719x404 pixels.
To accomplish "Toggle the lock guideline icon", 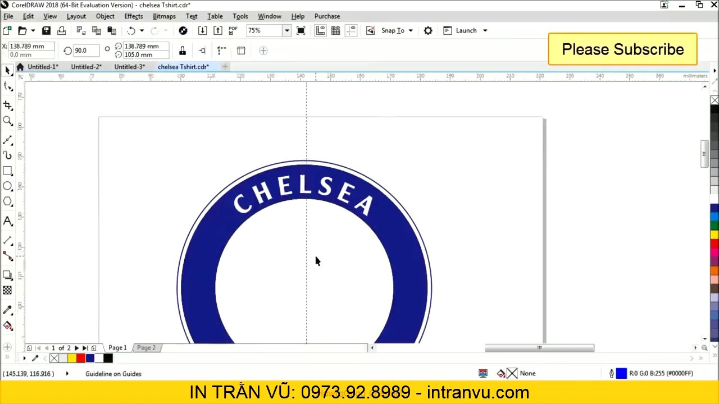I will 182,50.
